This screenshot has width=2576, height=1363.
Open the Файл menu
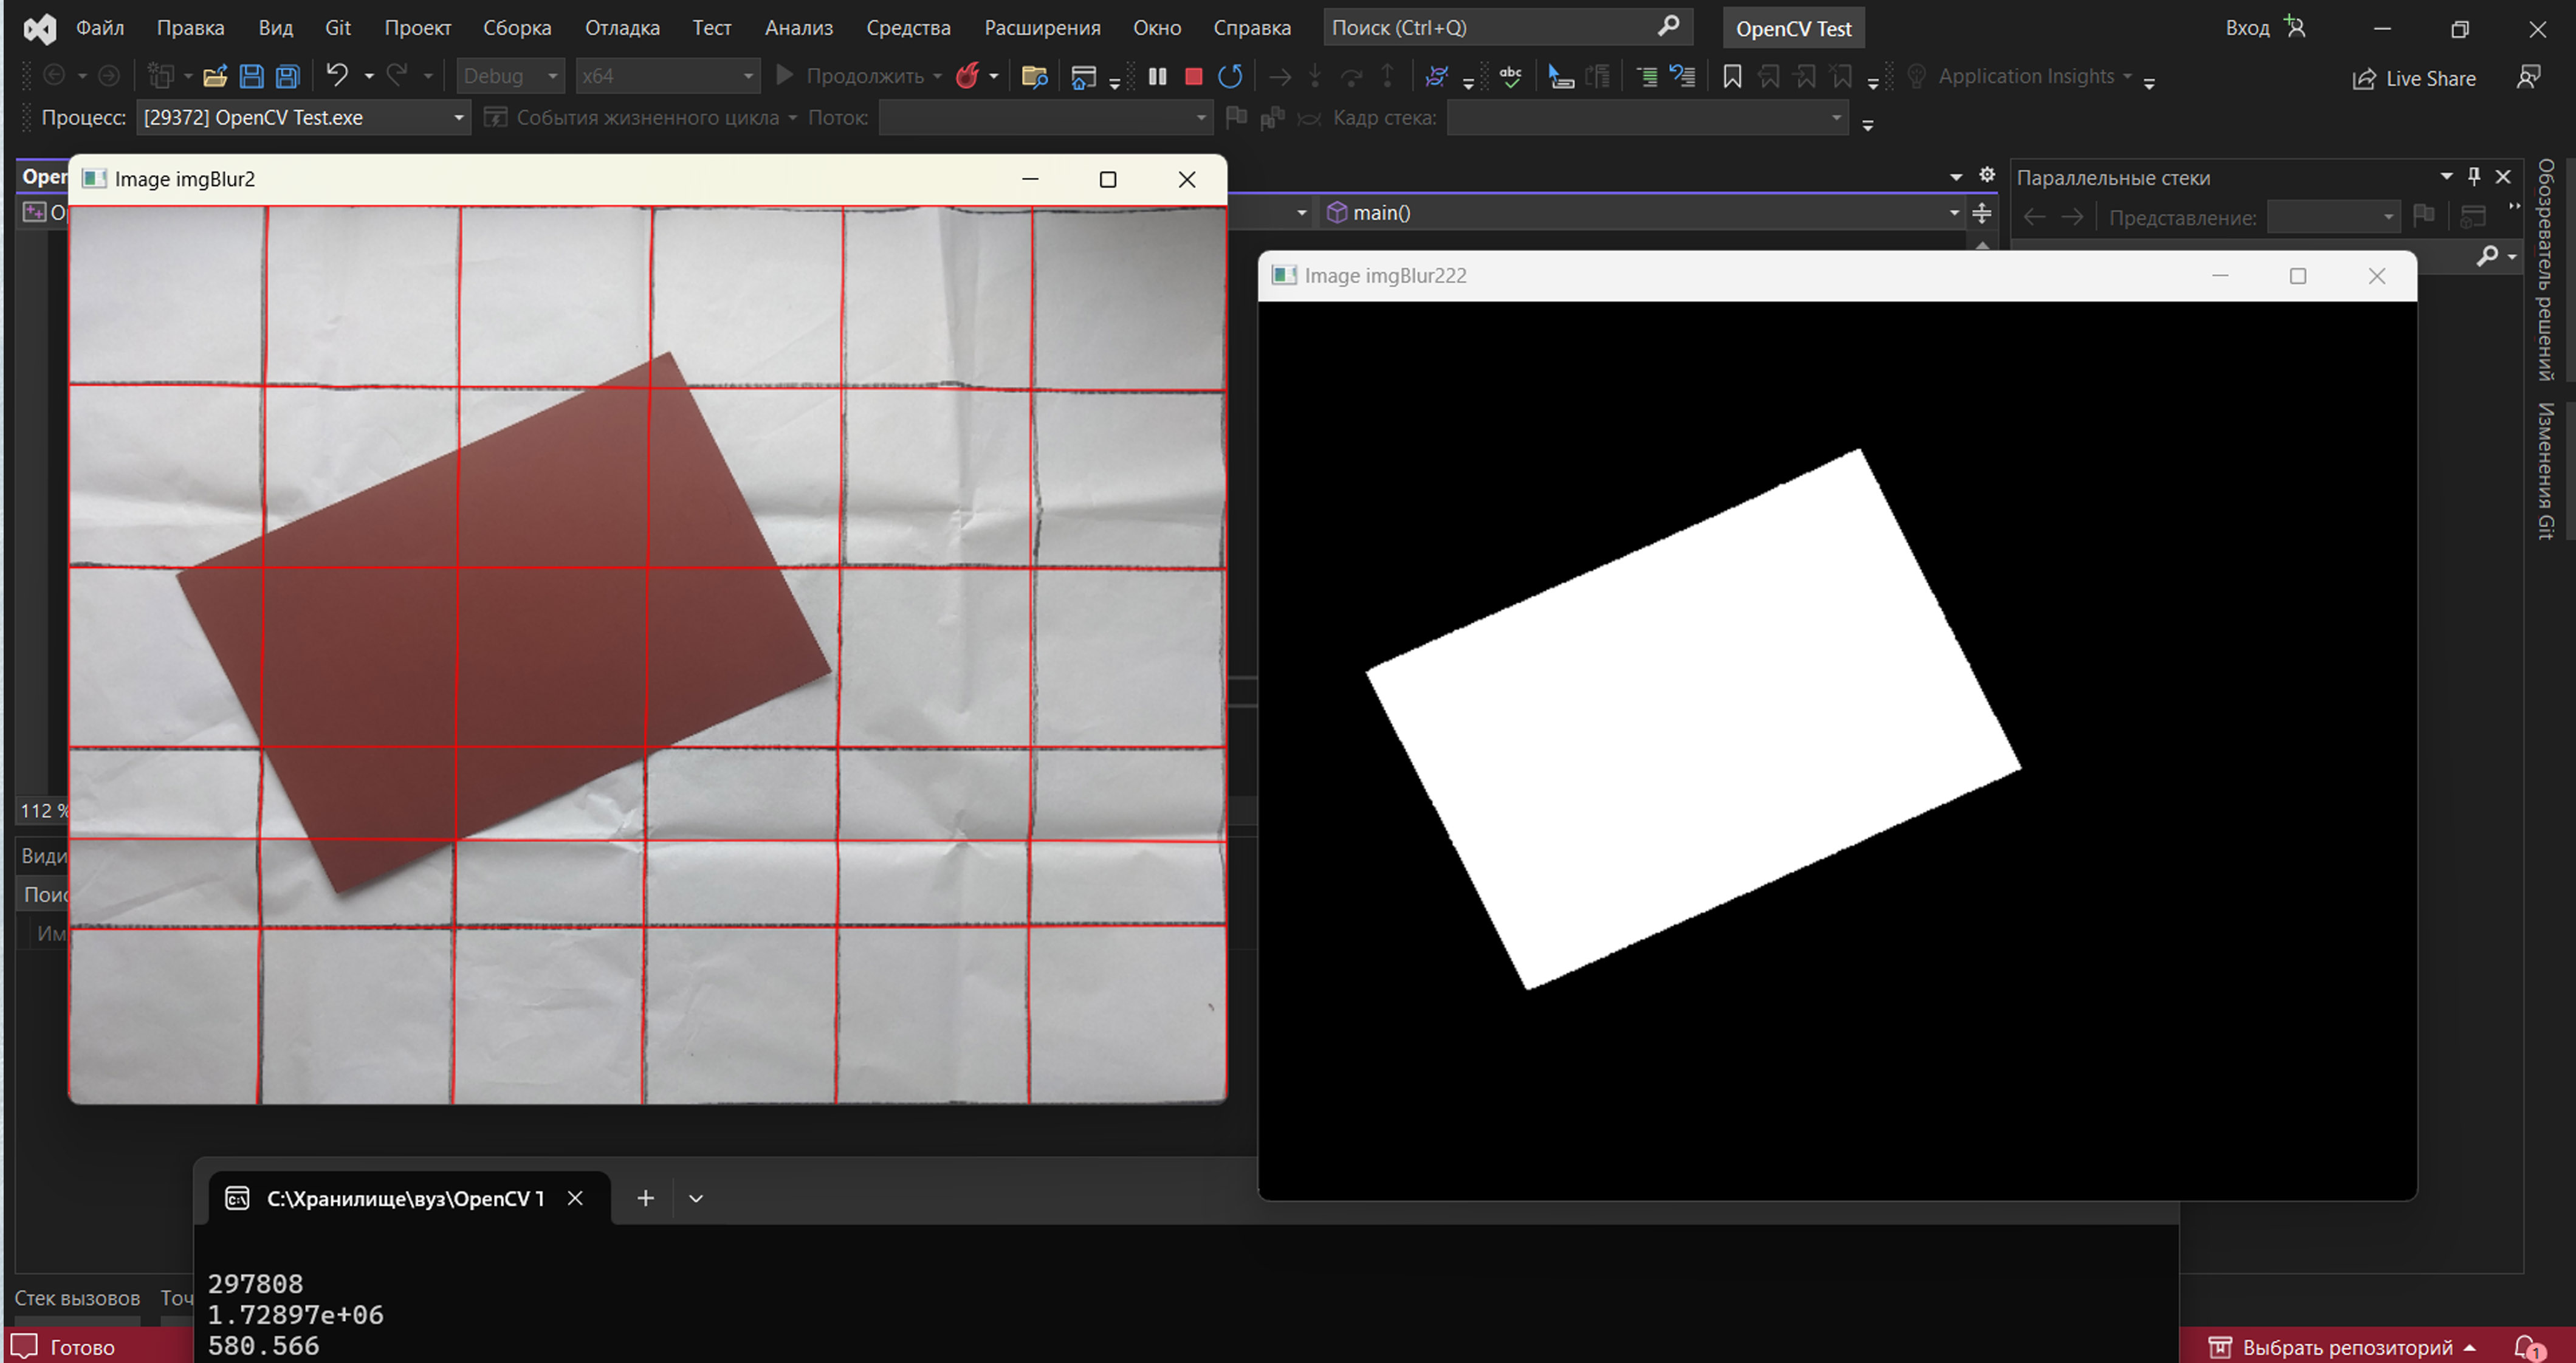pyautogui.click(x=100, y=28)
